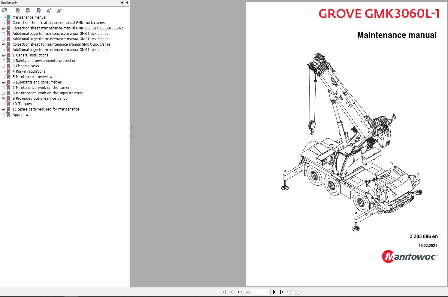The height and width of the screenshot is (297, 448).
Task: Click the bookmark icon beside Appendix
Action: [9, 115]
